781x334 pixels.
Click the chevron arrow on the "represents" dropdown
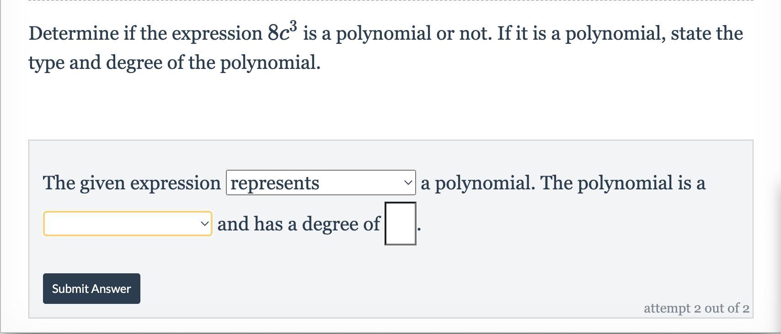click(408, 183)
